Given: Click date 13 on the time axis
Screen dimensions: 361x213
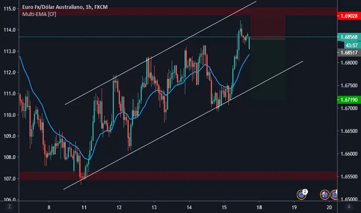Looking at the screenshot, I should point(154,208).
